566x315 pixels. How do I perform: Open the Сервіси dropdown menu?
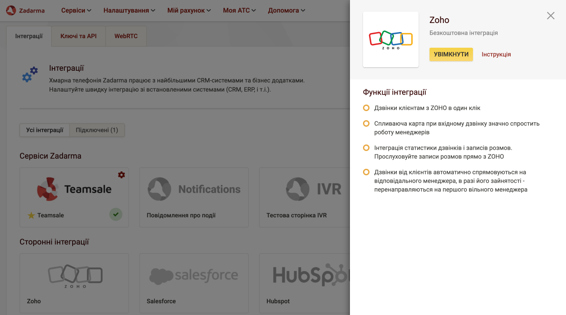point(76,10)
